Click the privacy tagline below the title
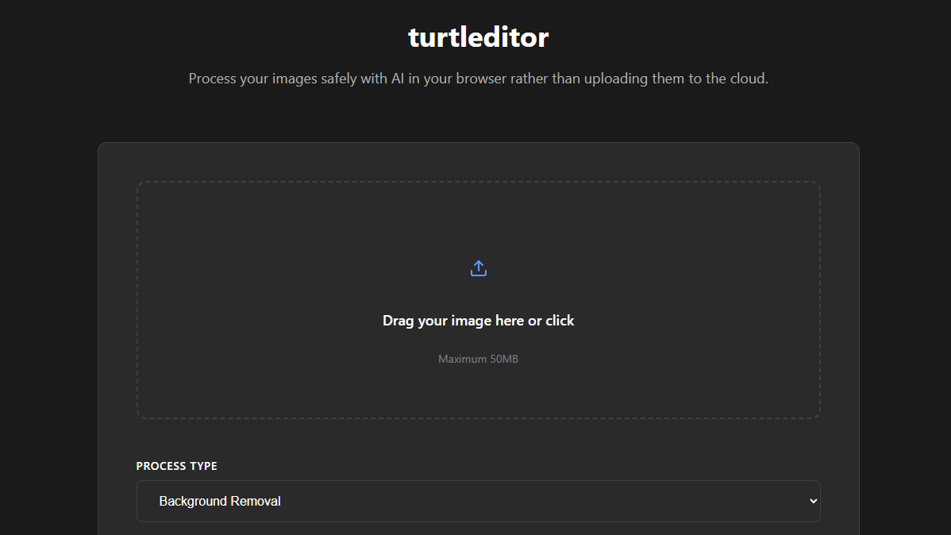The height and width of the screenshot is (535, 951). (x=478, y=78)
